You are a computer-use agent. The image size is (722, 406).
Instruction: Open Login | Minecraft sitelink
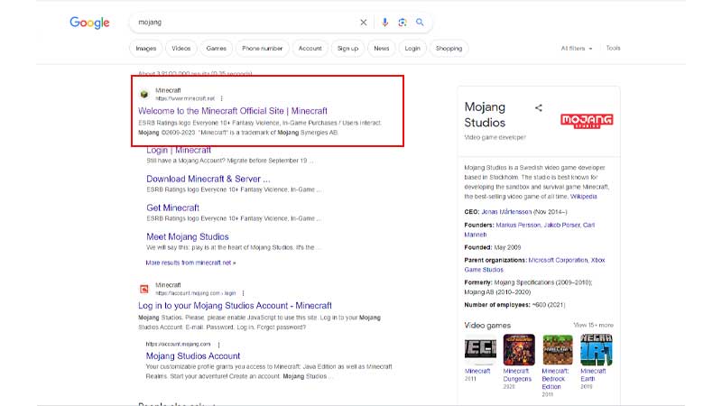coord(179,150)
